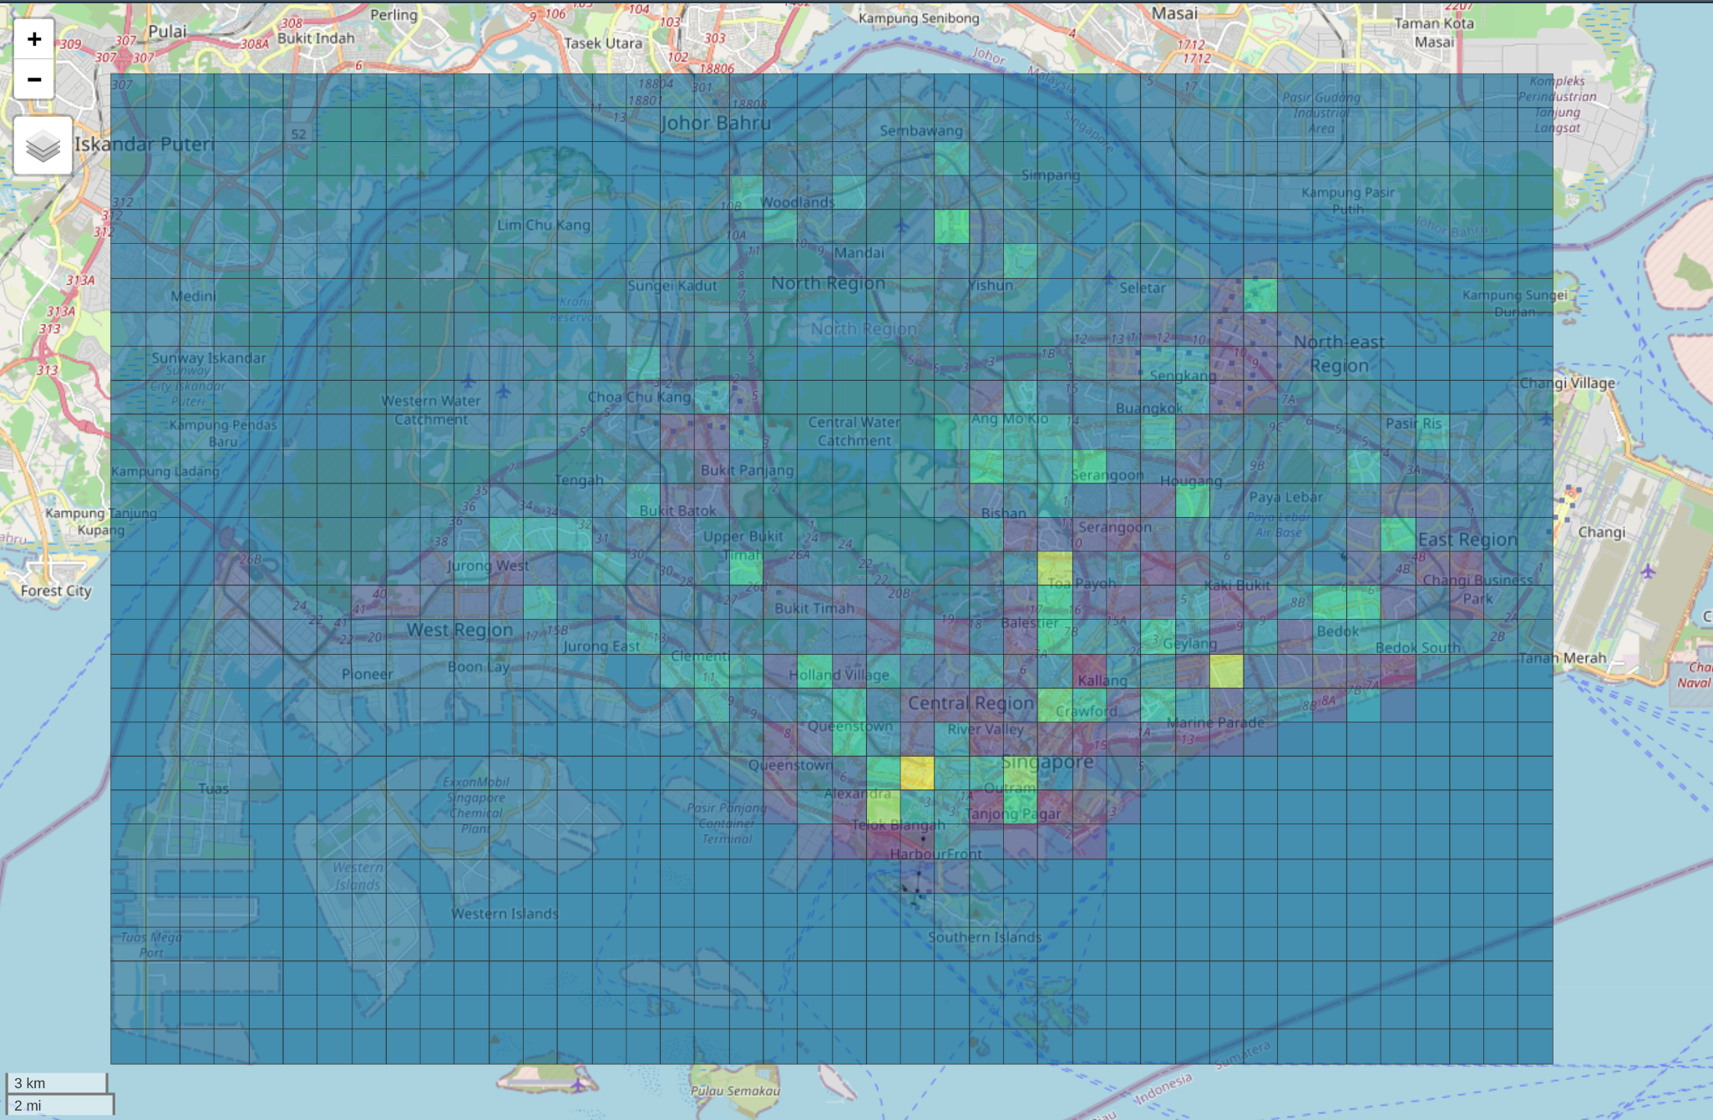Click the Johor Bahru map label
This screenshot has width=1713, height=1120.
[716, 124]
